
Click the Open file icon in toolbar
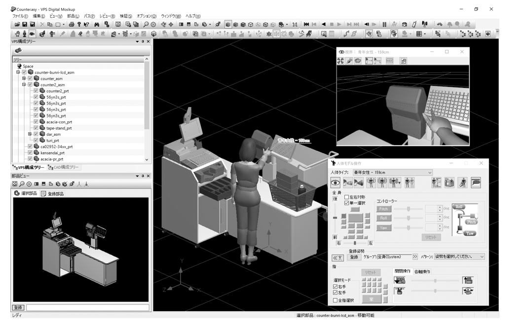(17, 24)
